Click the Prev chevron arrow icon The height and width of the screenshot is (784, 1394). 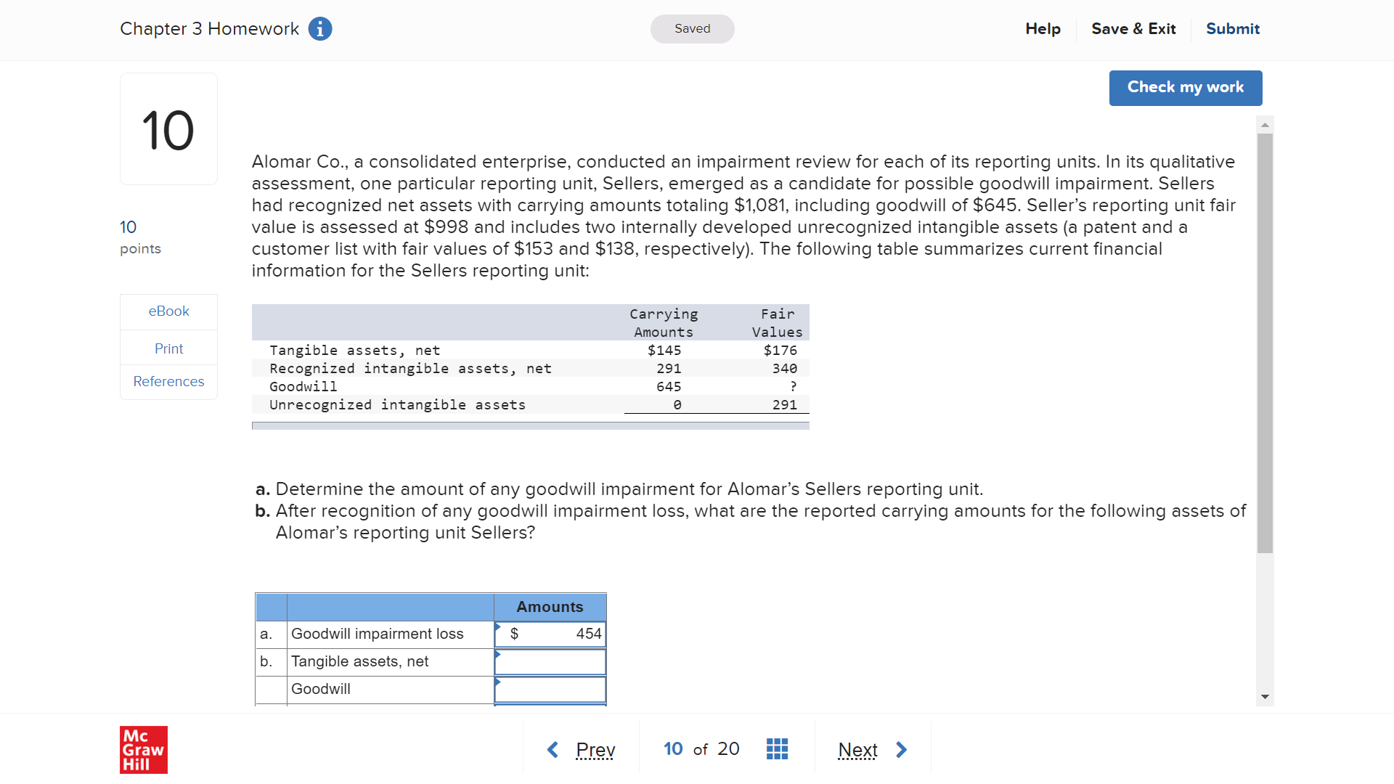point(553,749)
